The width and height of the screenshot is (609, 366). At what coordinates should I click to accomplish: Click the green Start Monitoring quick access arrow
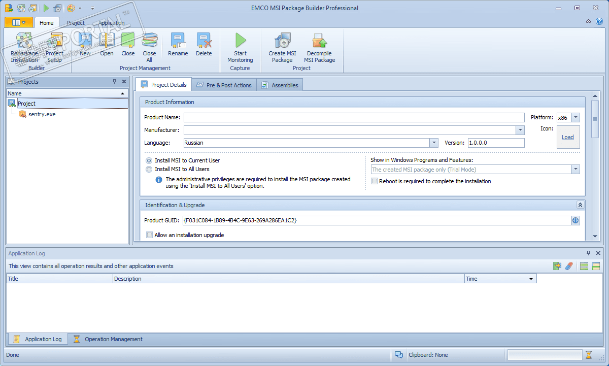[x=46, y=8]
